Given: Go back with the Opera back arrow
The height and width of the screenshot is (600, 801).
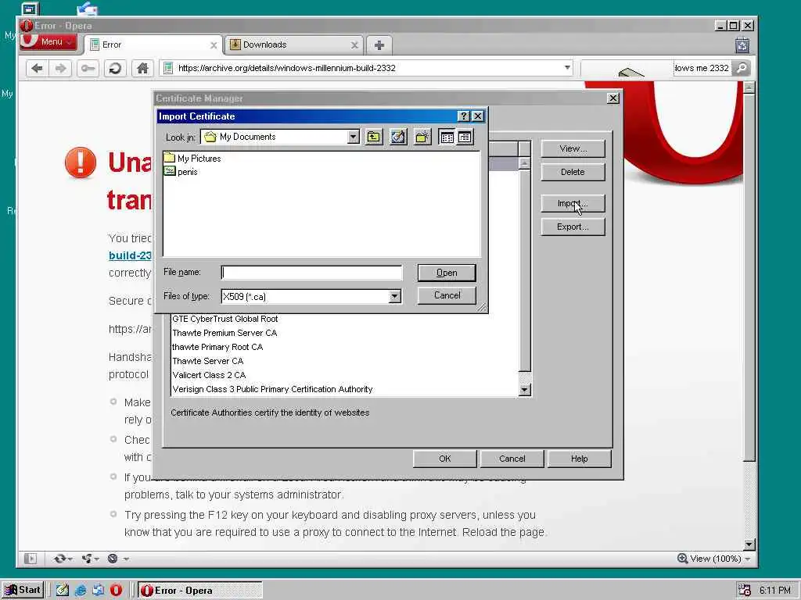Looking at the screenshot, I should click(37, 68).
